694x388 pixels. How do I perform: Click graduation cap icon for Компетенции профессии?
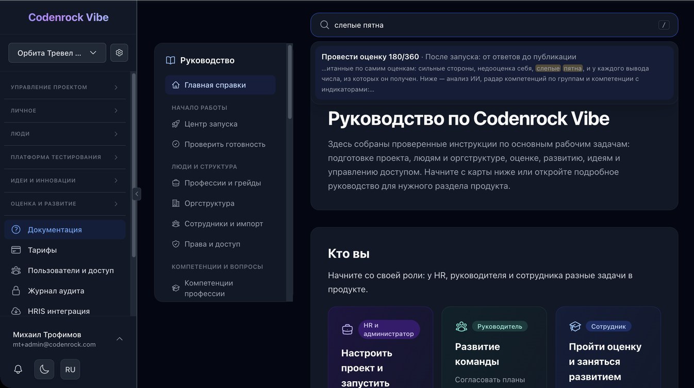176,288
